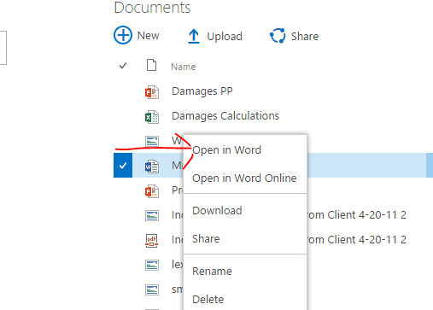The height and width of the screenshot is (310, 433).
Task: Click the image icon on the row starting "sm"
Action: 152,290
